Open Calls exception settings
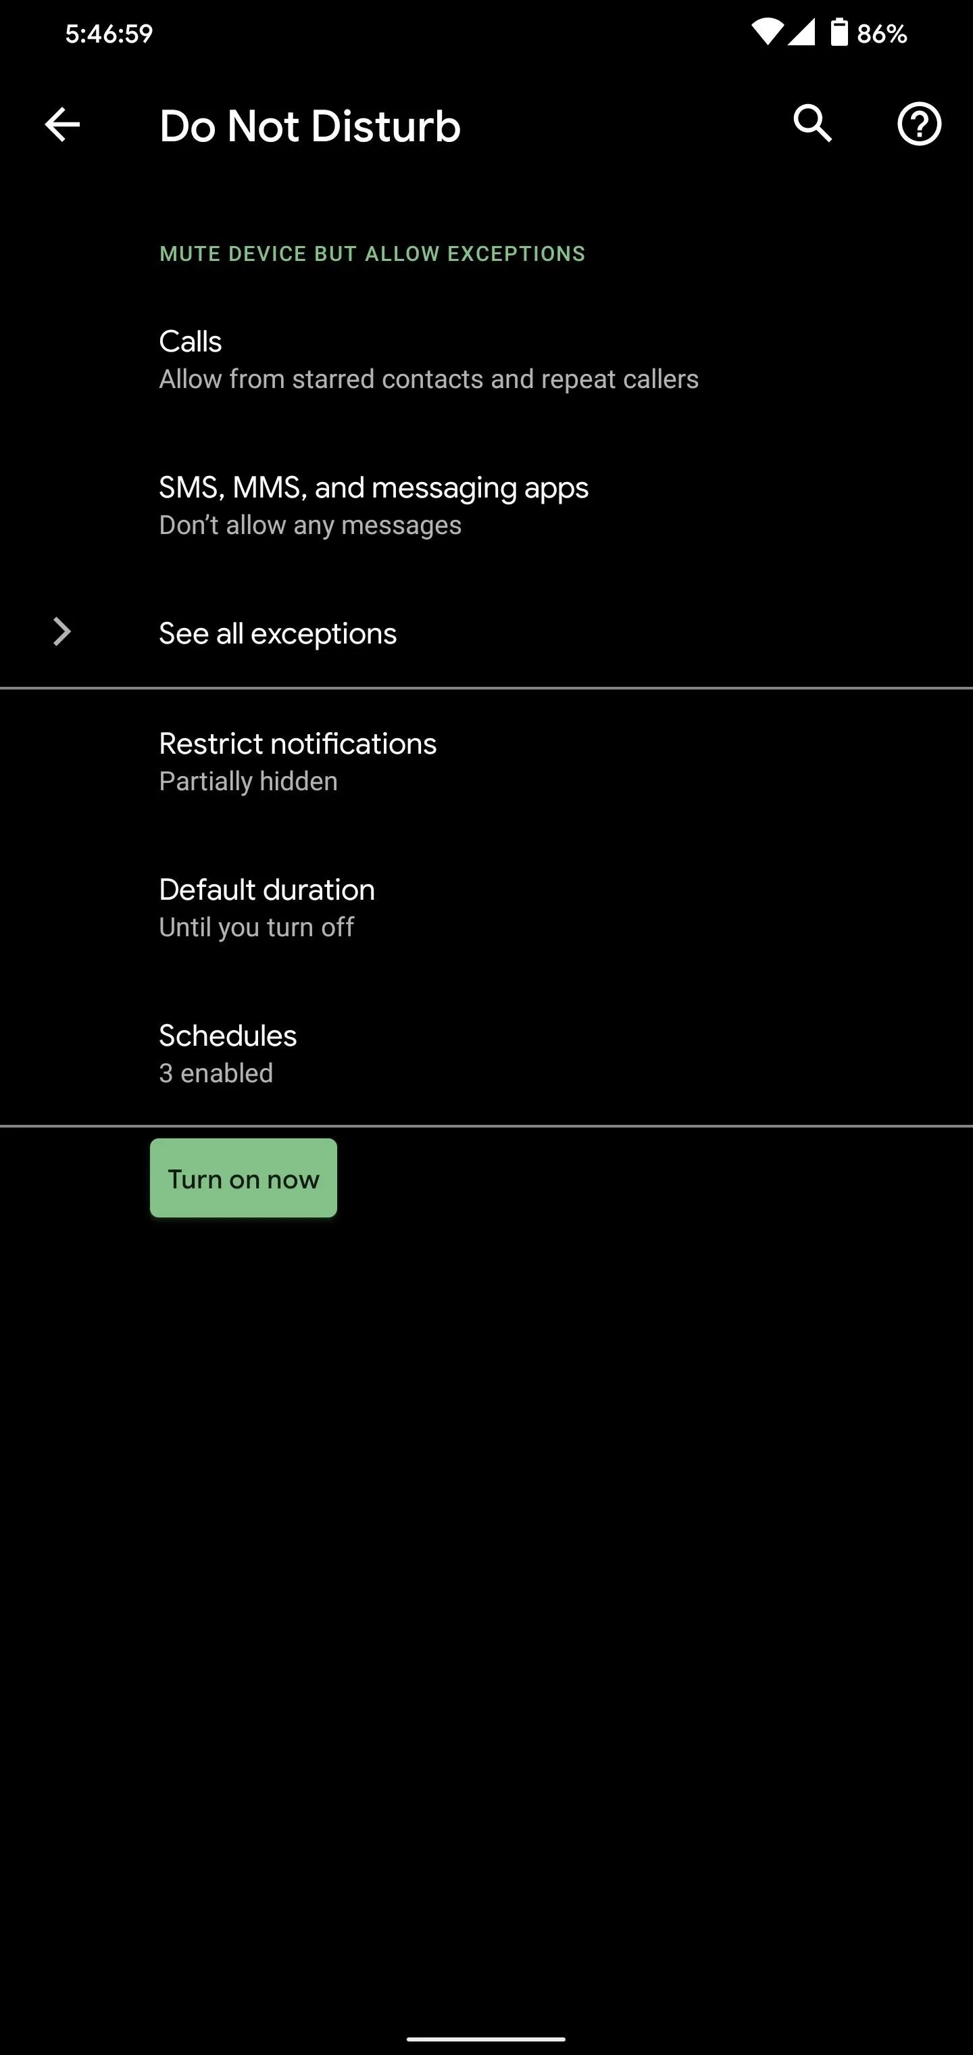 point(487,360)
